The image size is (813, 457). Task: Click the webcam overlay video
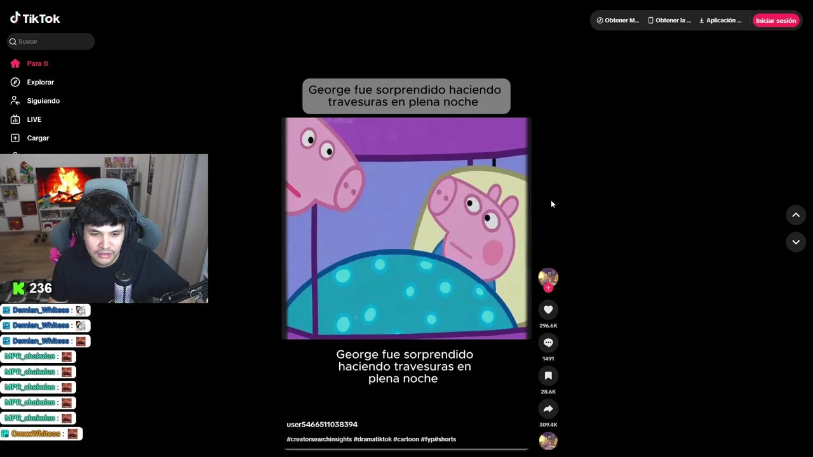(104, 228)
